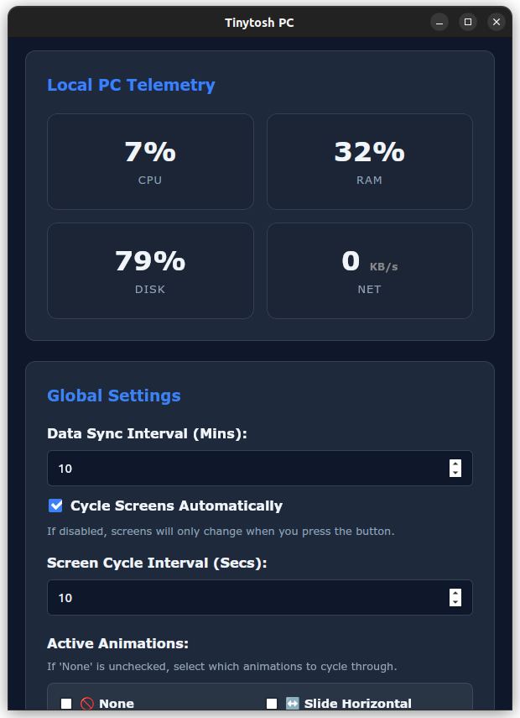520x718 pixels.
Task: Maximize the Tinytosh PC window
Action: click(x=467, y=22)
